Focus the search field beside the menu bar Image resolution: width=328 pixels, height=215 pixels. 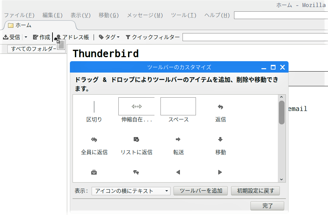281,15
